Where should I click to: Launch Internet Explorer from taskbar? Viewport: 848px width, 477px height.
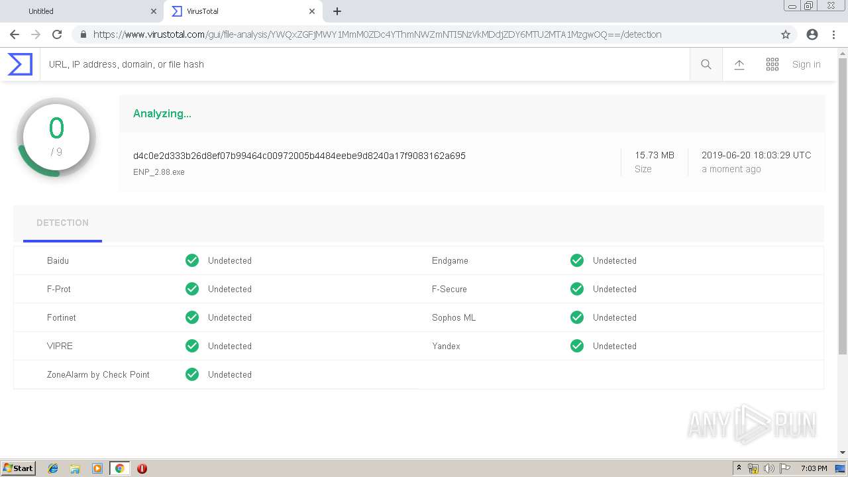point(53,468)
